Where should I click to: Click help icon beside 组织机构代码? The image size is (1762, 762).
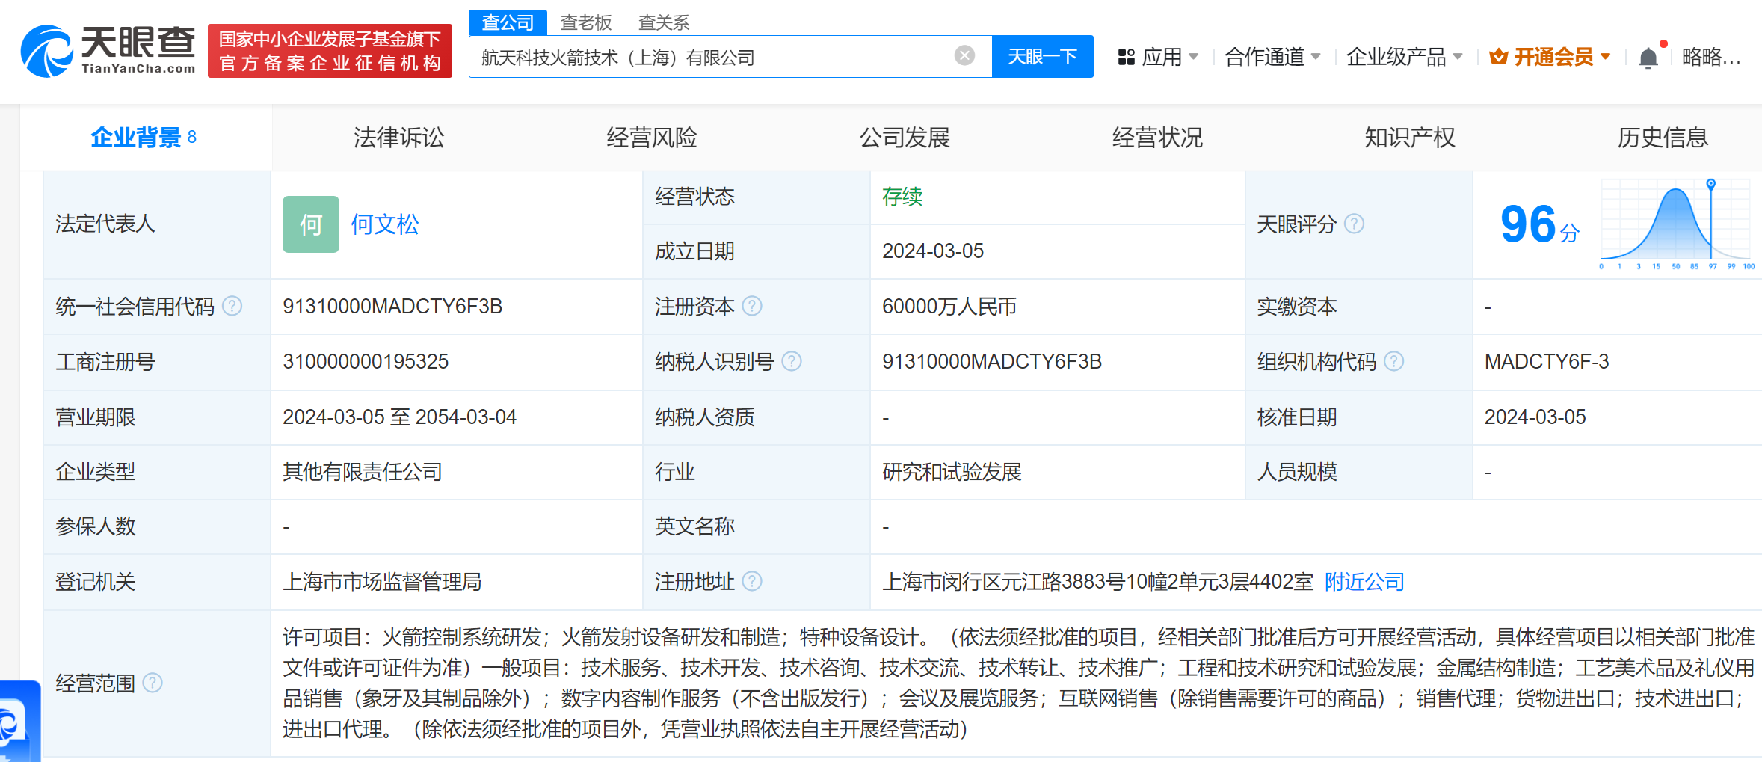coord(1393,362)
